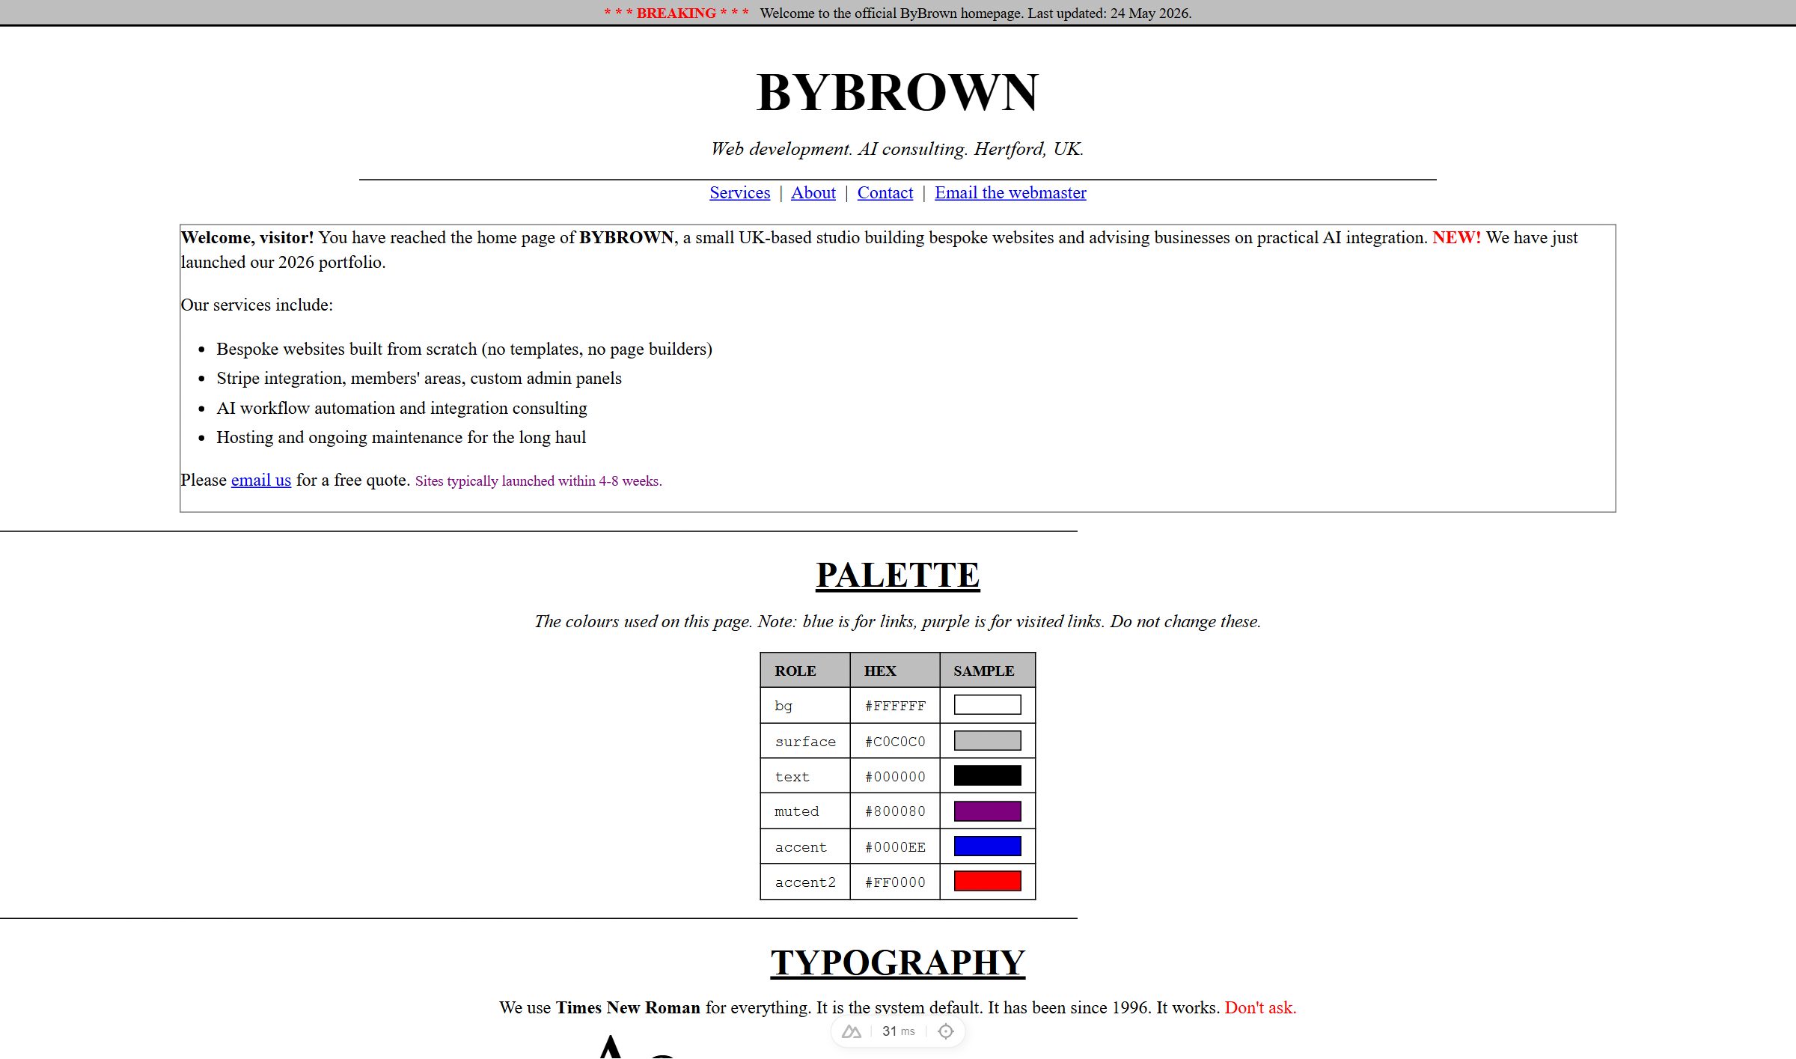Viewport: 1796px width, 1059px height.
Task: Click the #FFFFFF hex cell
Action: (x=895, y=705)
